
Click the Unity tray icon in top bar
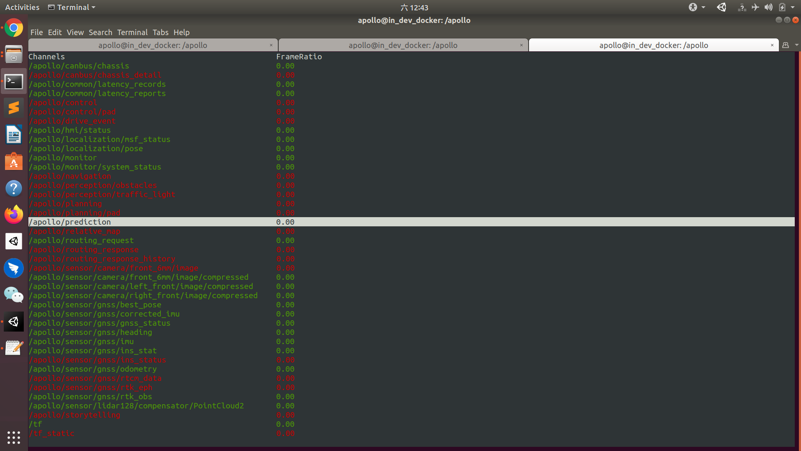pos(721,7)
